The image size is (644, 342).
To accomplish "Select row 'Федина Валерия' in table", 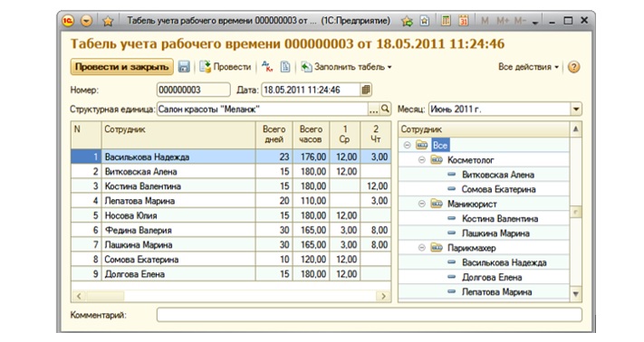I will pyautogui.click(x=231, y=230).
